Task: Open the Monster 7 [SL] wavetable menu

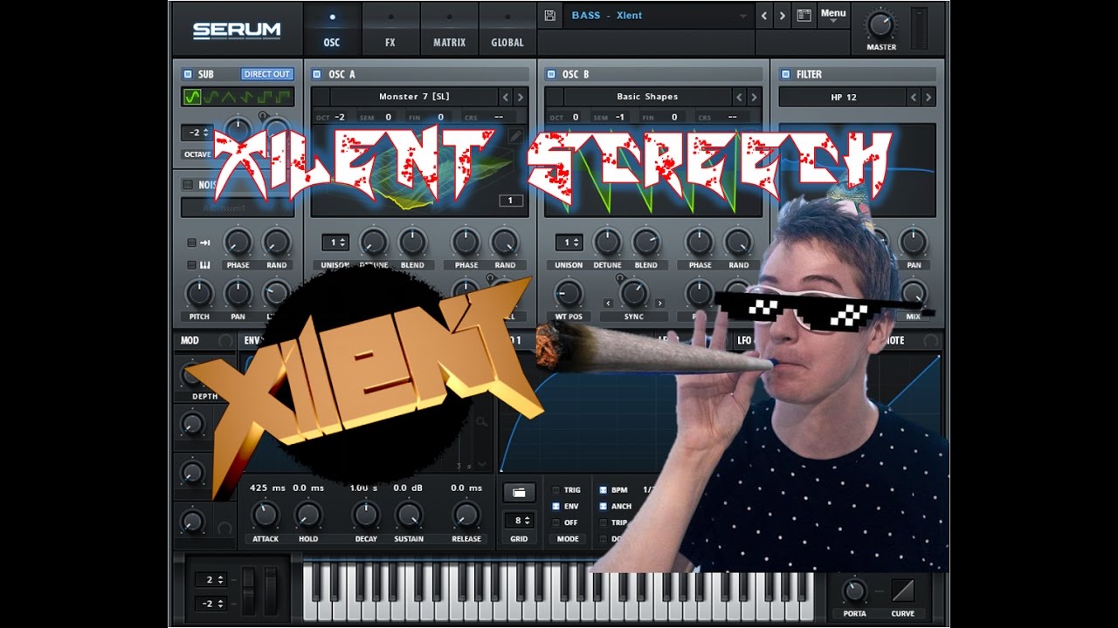Action: click(414, 97)
